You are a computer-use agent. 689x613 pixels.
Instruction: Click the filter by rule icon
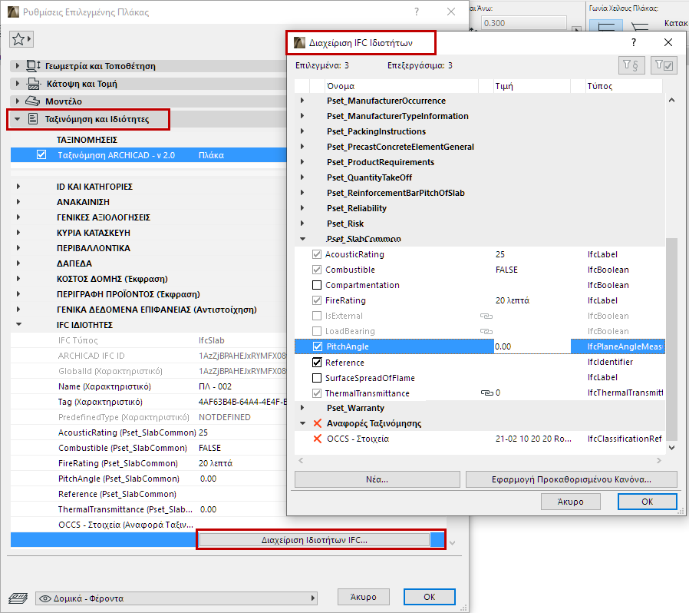(631, 65)
